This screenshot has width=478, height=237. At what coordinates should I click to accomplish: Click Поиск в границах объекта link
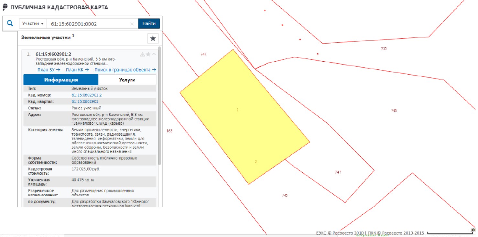click(x=125, y=70)
